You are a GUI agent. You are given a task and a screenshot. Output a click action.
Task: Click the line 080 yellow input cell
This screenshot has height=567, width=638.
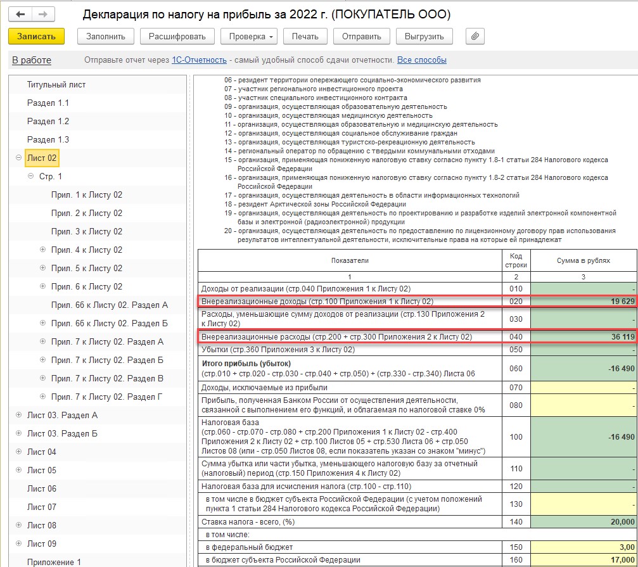pos(584,405)
